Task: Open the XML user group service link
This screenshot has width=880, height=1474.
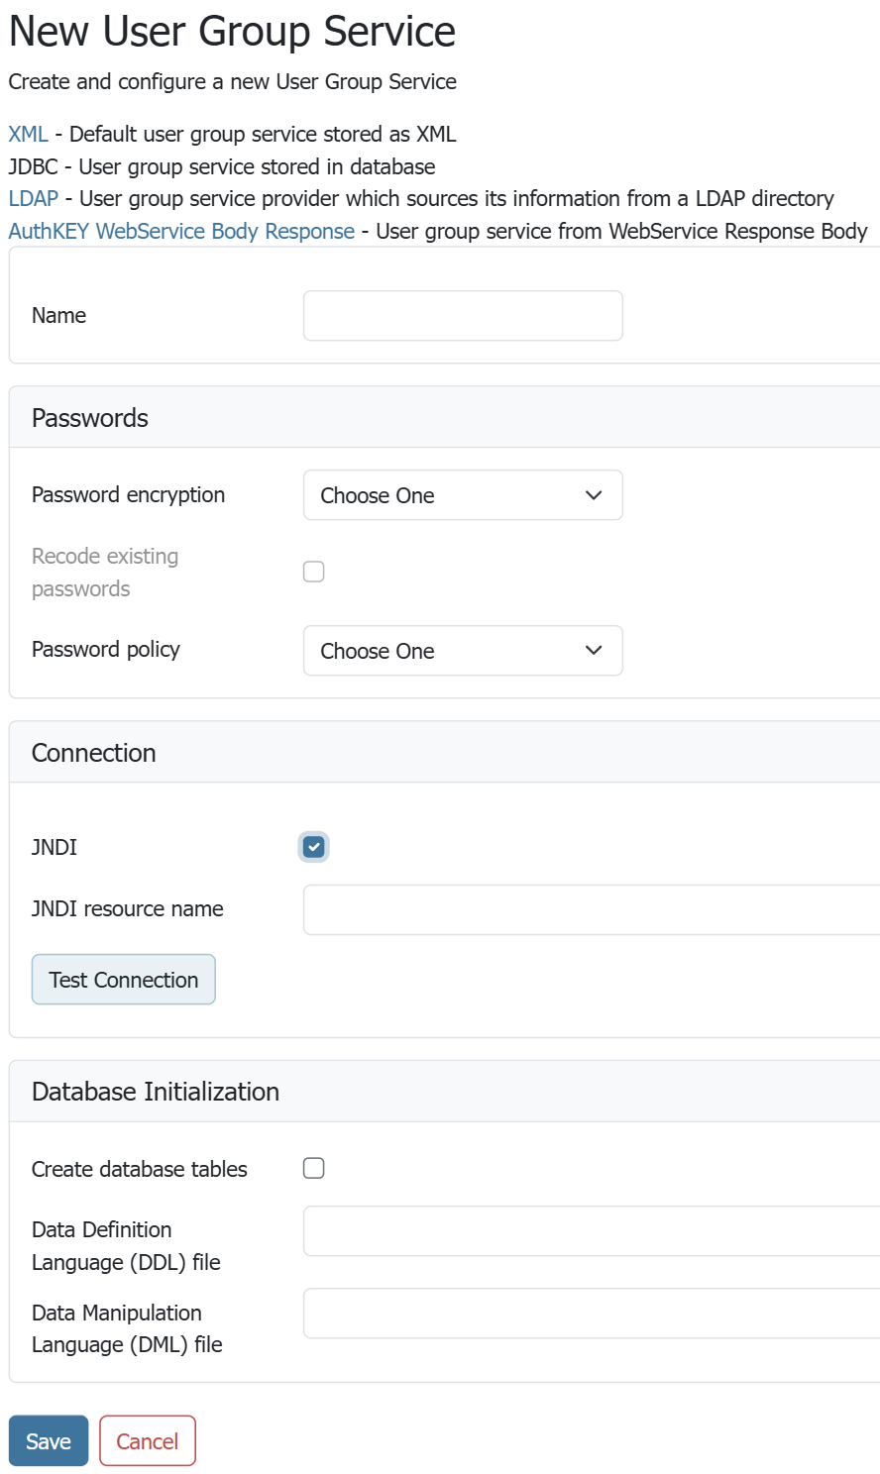Action: click(x=28, y=134)
